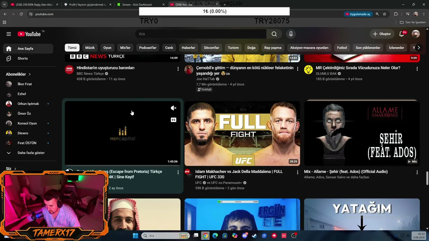Select the Rap yapma filter chip

coord(273,48)
